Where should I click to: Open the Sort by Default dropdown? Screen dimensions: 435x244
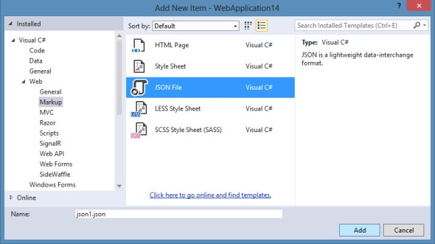[196, 26]
